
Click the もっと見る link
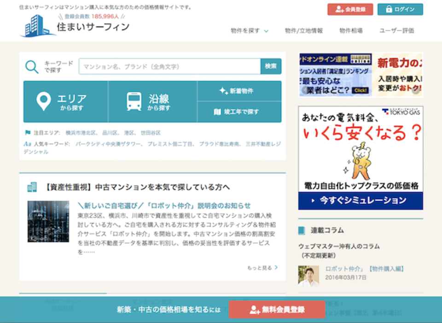coord(259,268)
